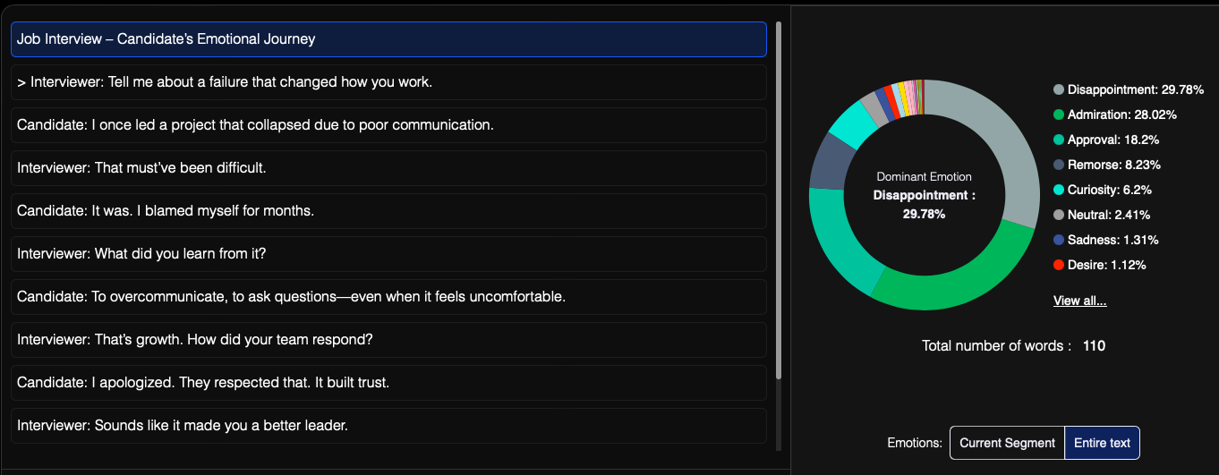Click the Neutral legend color dot
This screenshot has width=1219, height=475.
pyautogui.click(x=1059, y=215)
